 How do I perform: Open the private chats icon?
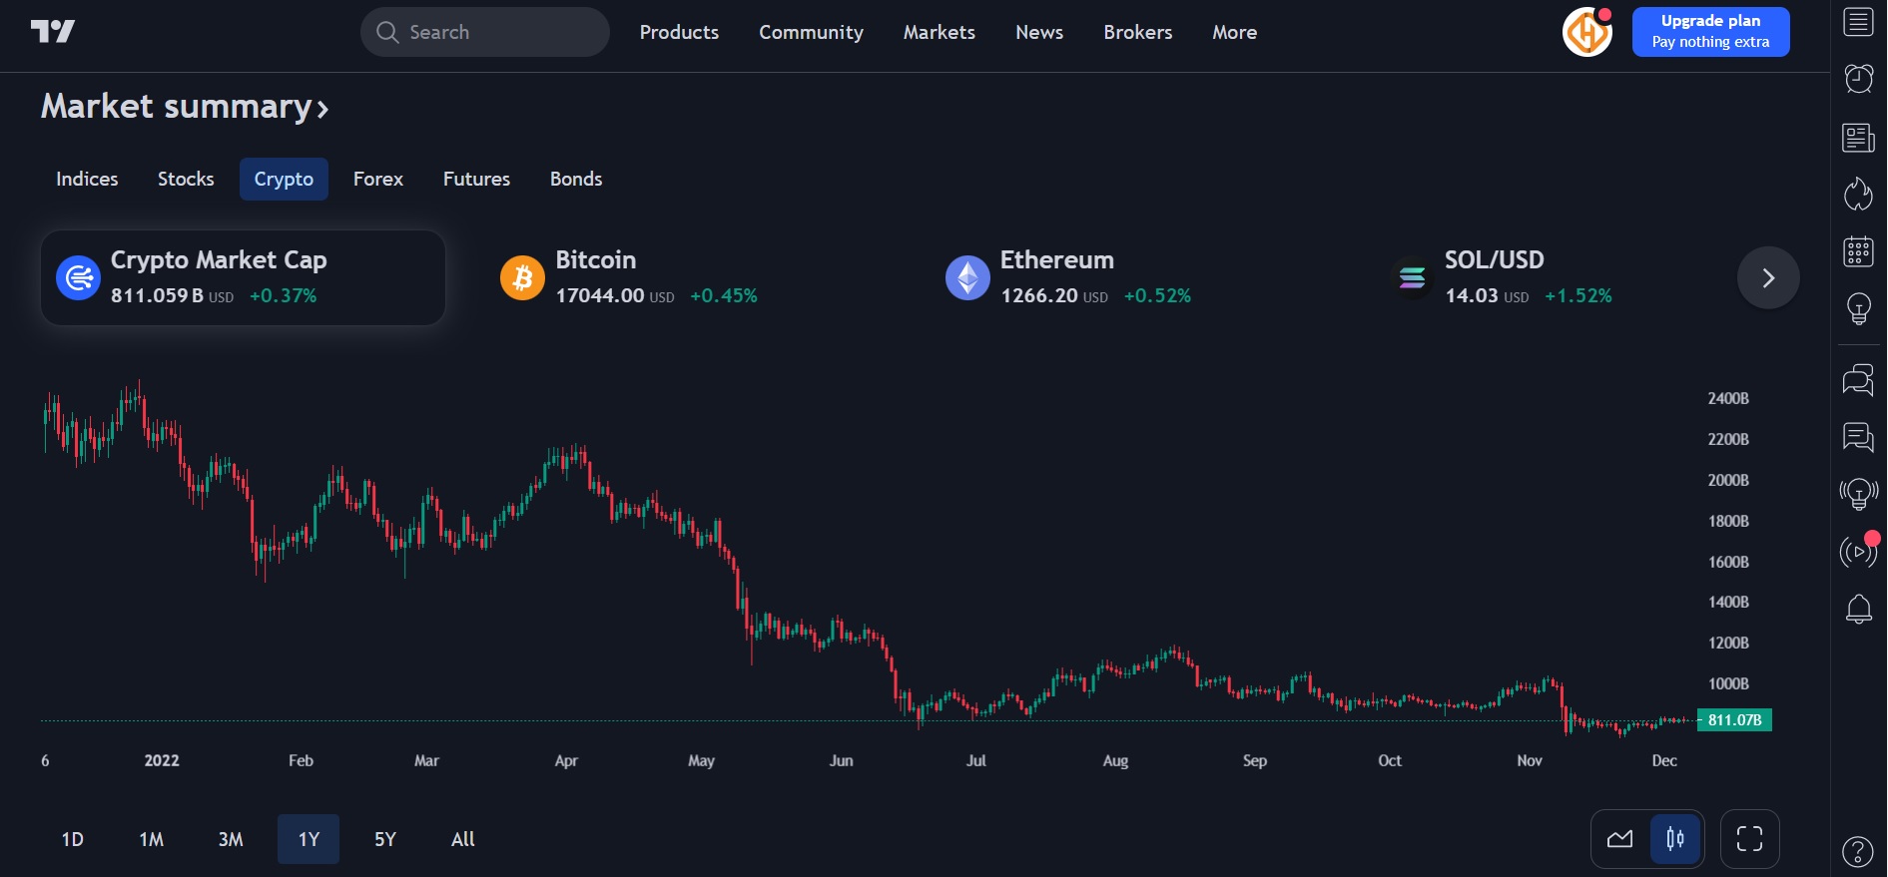tap(1858, 436)
